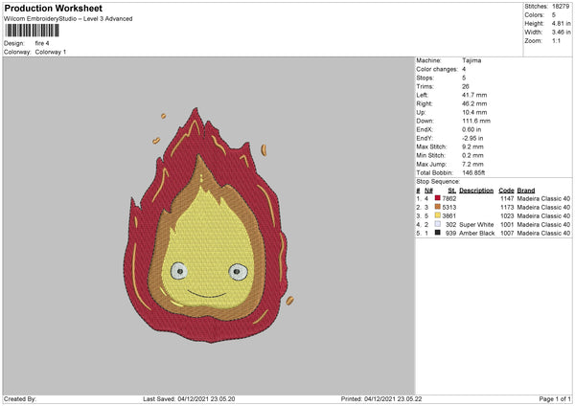Click the red thread swatch for code 1147
The width and height of the screenshot is (575, 406).
438,198
